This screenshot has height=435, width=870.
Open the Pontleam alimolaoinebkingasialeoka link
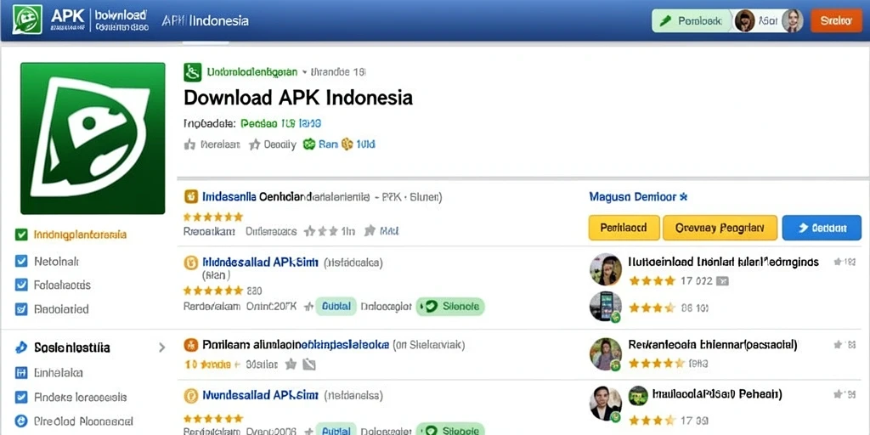point(295,345)
